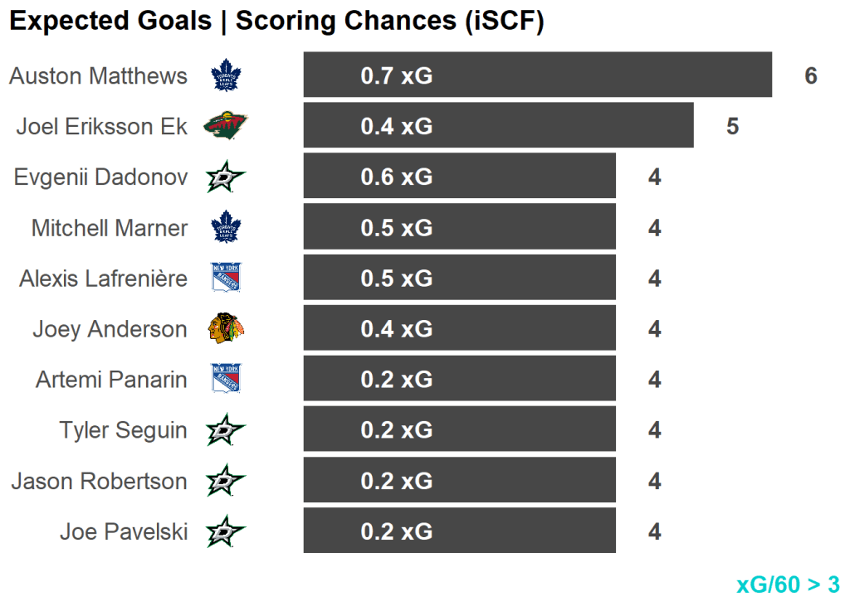Click the Maple Leafs logo beside Mitchell Marner
This screenshot has width=850, height=606.
point(226,228)
